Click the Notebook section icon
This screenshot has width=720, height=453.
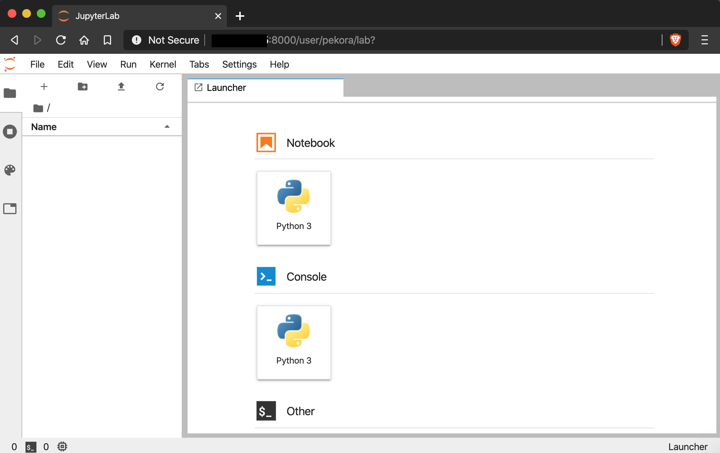266,143
